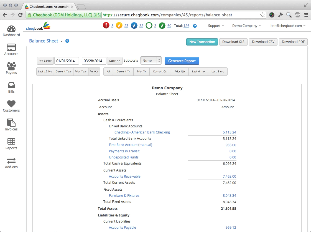The width and height of the screenshot is (311, 232).
Task: Open the Bills sidebar icon
Action: tap(11, 85)
